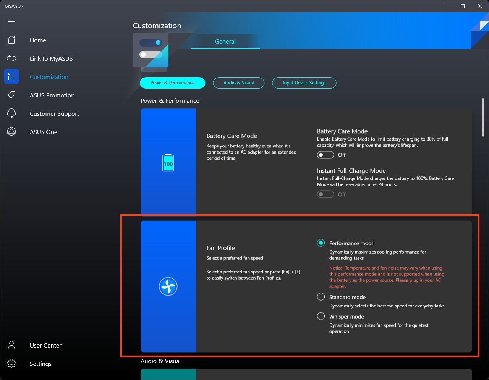Screen dimensions: 489x380
Task: Enable the Battery Care Mode toggle
Action: tap(325, 155)
